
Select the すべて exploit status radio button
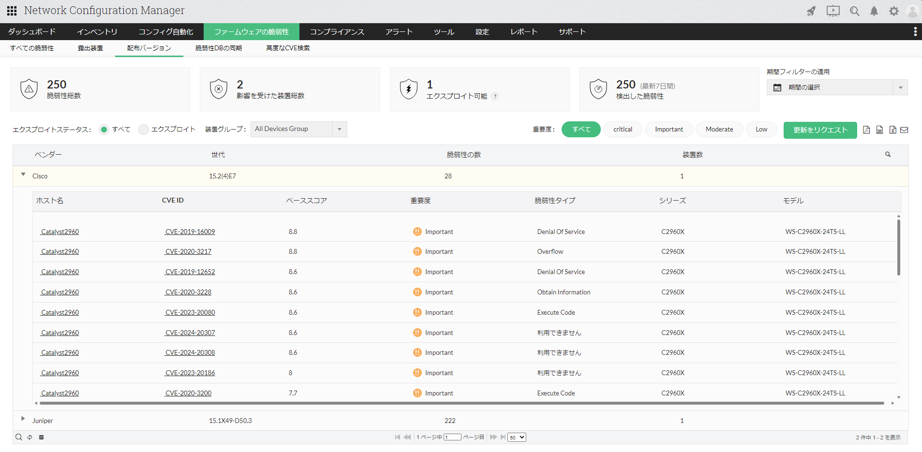pyautogui.click(x=104, y=130)
